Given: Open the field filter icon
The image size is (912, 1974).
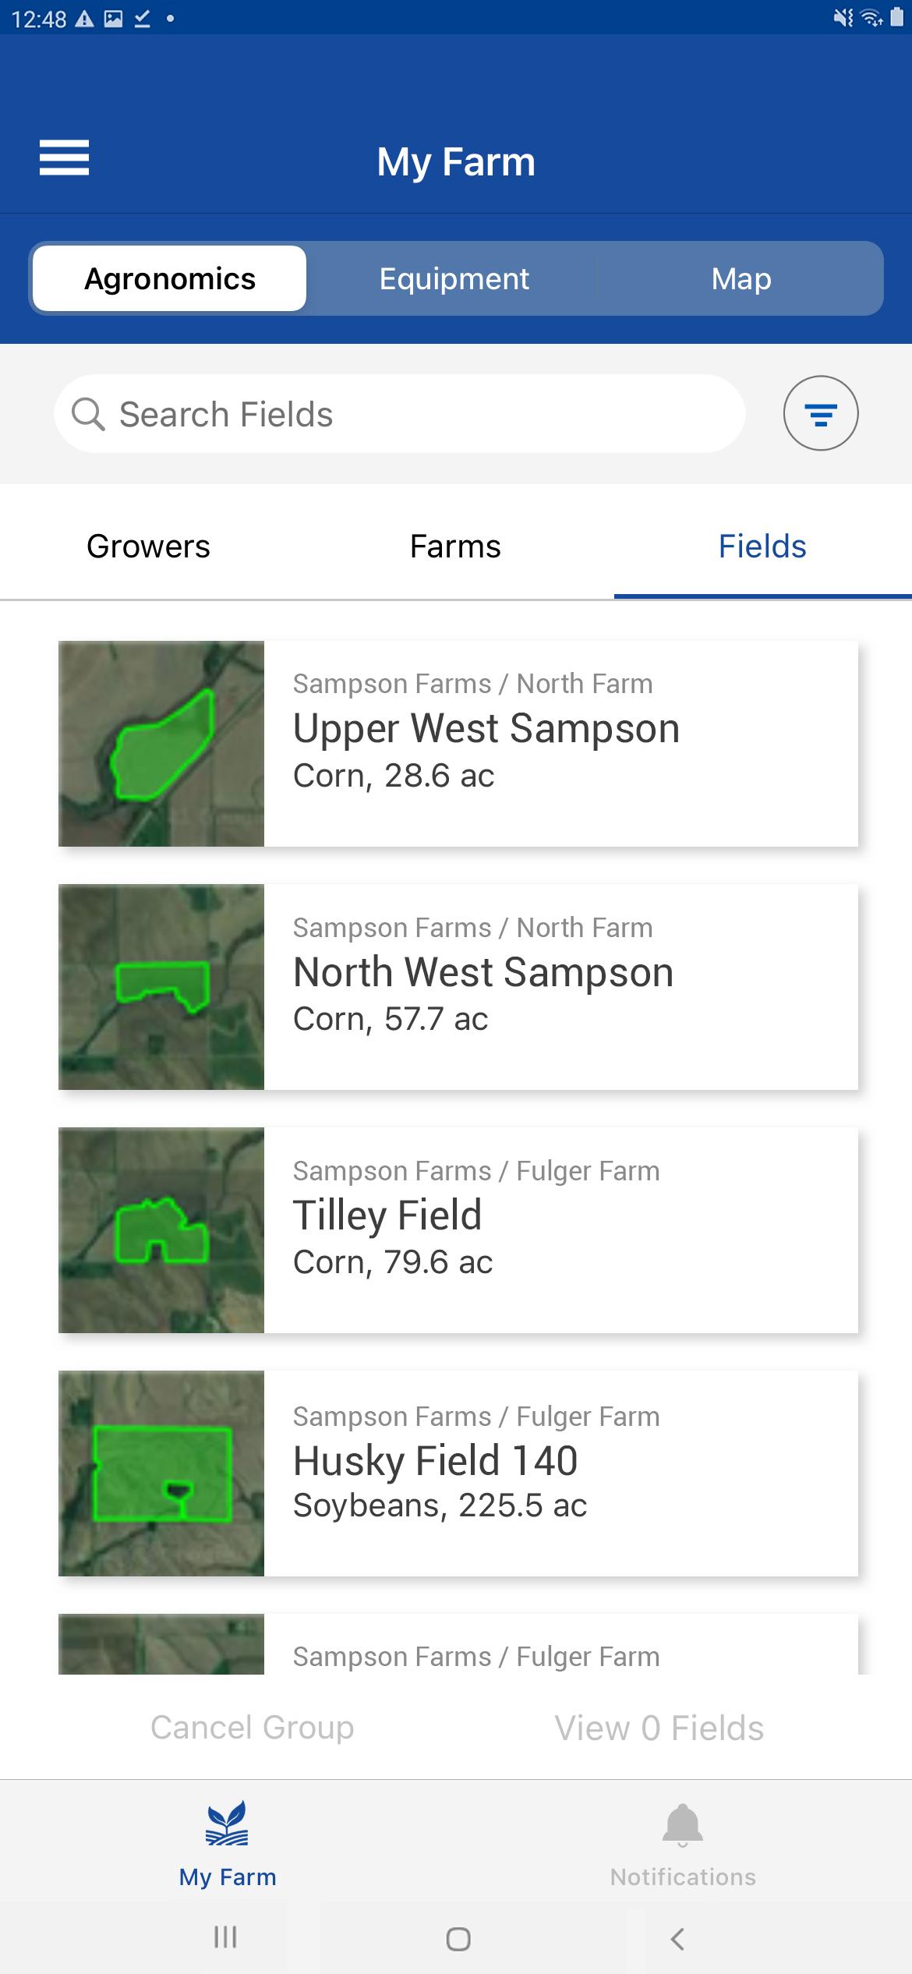Looking at the screenshot, I should pos(820,413).
